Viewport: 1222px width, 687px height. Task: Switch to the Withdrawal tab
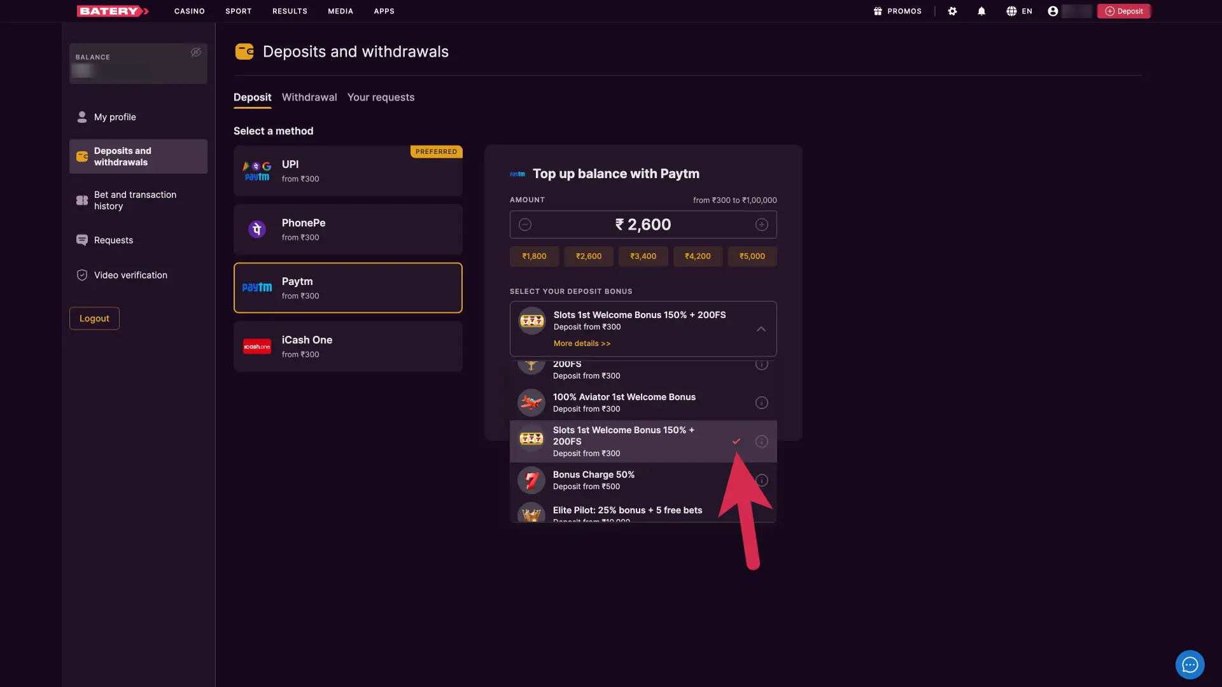tap(309, 97)
